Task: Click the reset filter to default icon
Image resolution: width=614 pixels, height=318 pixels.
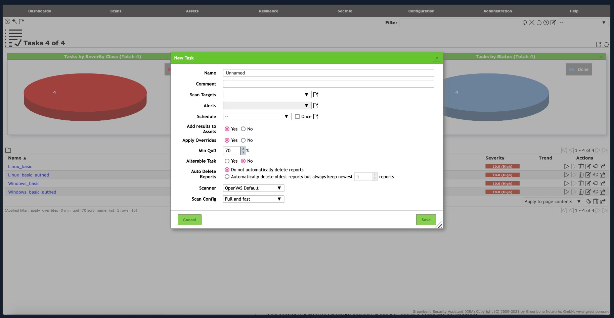Action: 539,22
